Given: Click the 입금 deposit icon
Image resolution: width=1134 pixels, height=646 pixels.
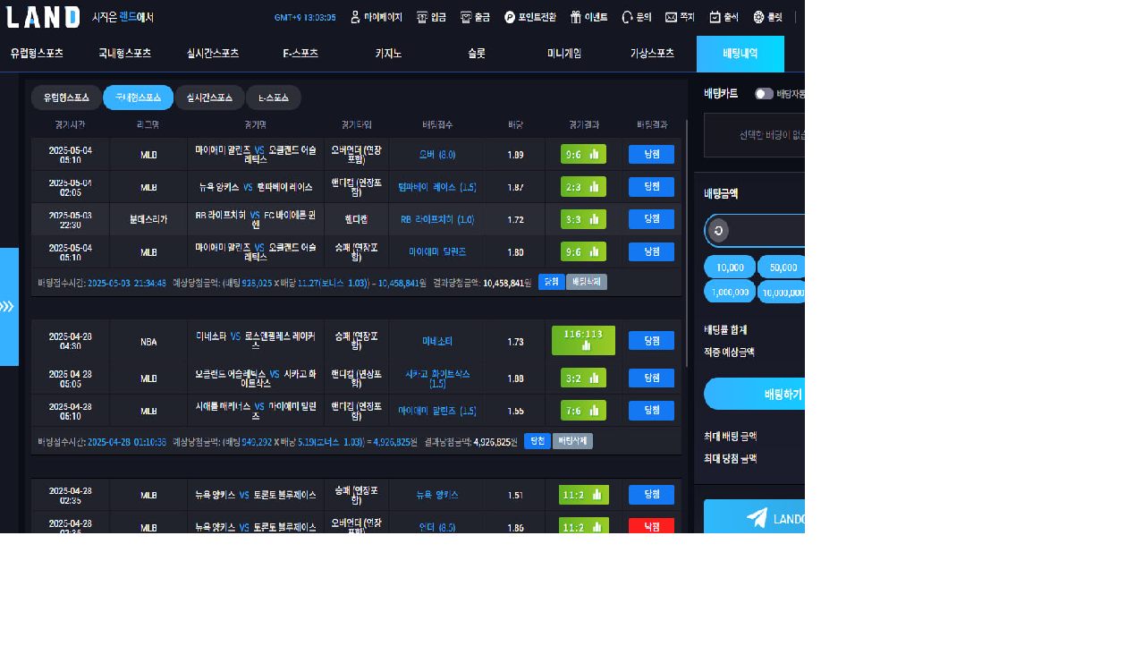Looking at the screenshot, I should (x=422, y=17).
